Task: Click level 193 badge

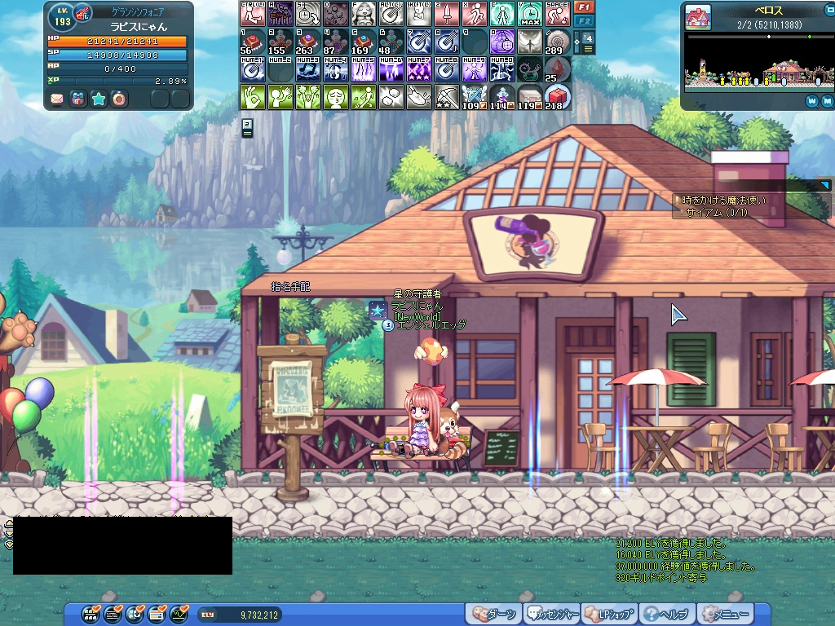Action: click(62, 18)
